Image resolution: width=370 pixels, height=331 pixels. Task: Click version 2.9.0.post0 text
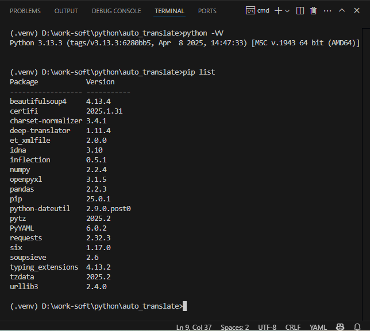pos(109,208)
